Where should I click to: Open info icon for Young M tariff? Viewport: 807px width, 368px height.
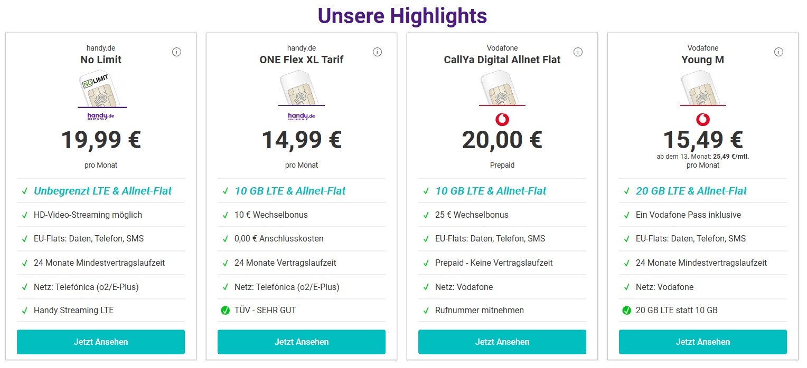778,52
